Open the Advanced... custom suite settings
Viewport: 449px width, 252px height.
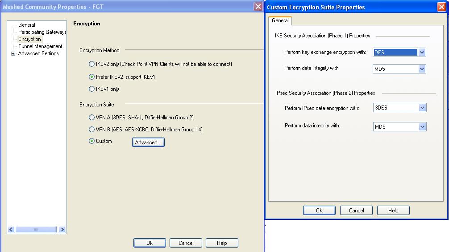148,142
